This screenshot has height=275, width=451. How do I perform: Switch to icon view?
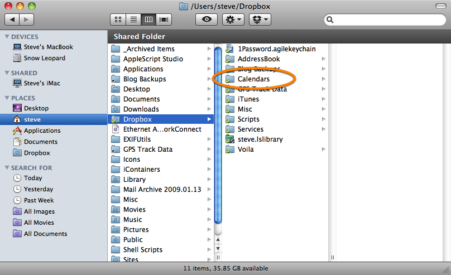click(118, 20)
